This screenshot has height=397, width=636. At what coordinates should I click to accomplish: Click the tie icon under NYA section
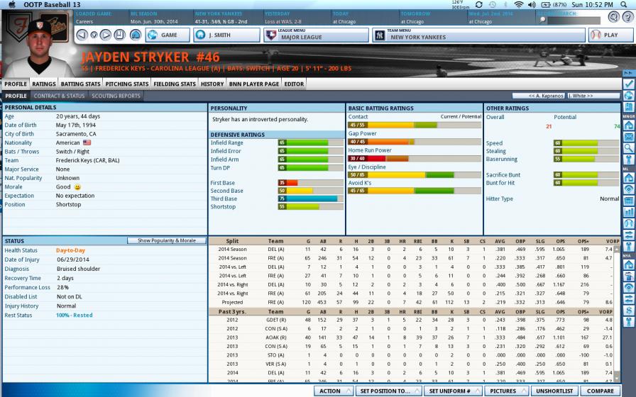click(629, 322)
